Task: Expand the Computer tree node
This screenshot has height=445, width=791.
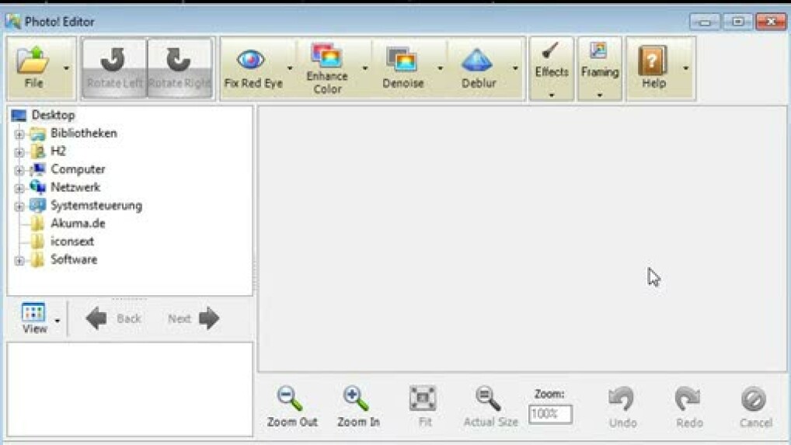Action: click(19, 169)
